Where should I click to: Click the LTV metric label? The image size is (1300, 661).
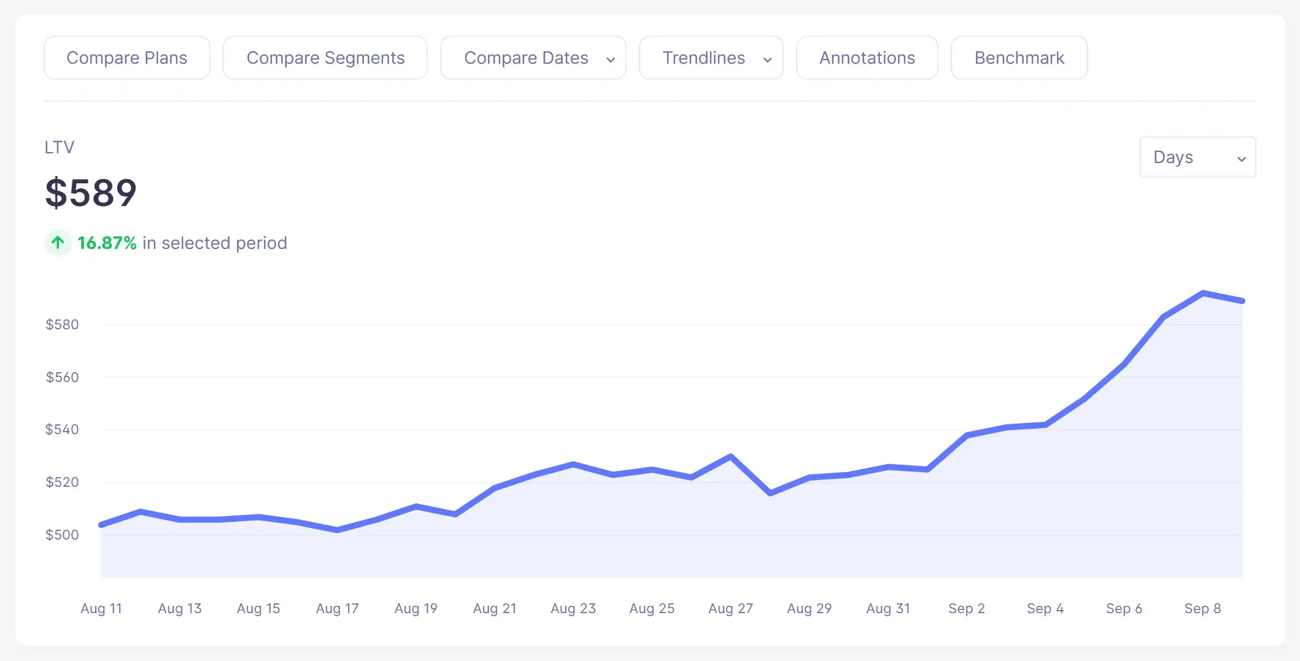coord(60,147)
